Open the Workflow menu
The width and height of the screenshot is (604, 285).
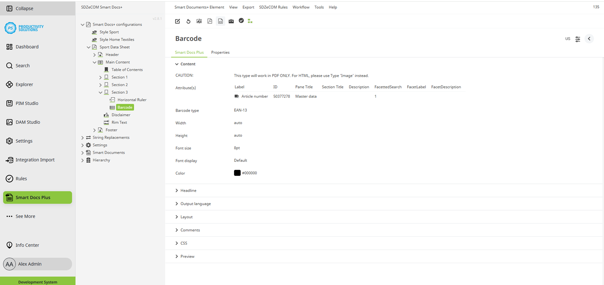pos(301,7)
